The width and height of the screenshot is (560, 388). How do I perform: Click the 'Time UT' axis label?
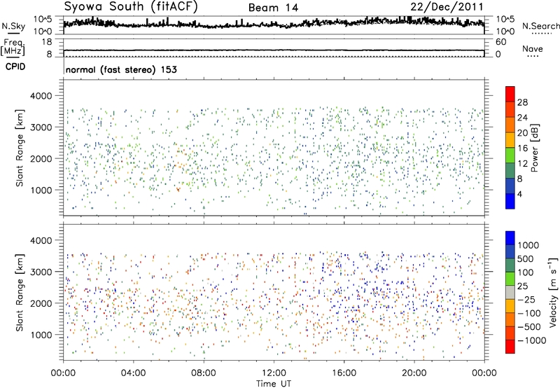274,384
